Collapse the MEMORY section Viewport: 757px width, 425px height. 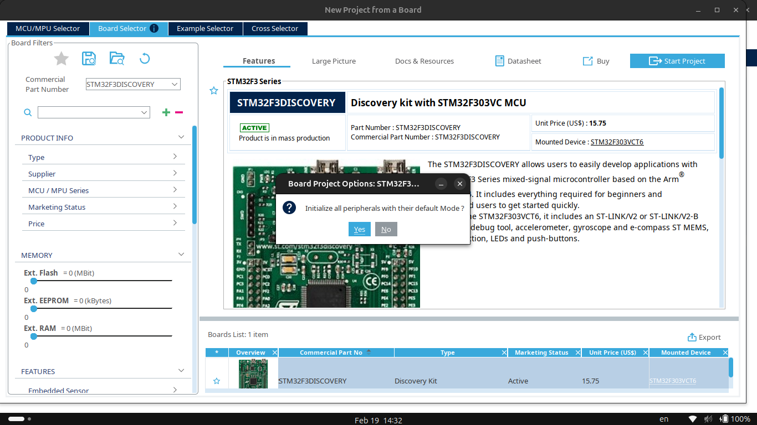pos(181,255)
